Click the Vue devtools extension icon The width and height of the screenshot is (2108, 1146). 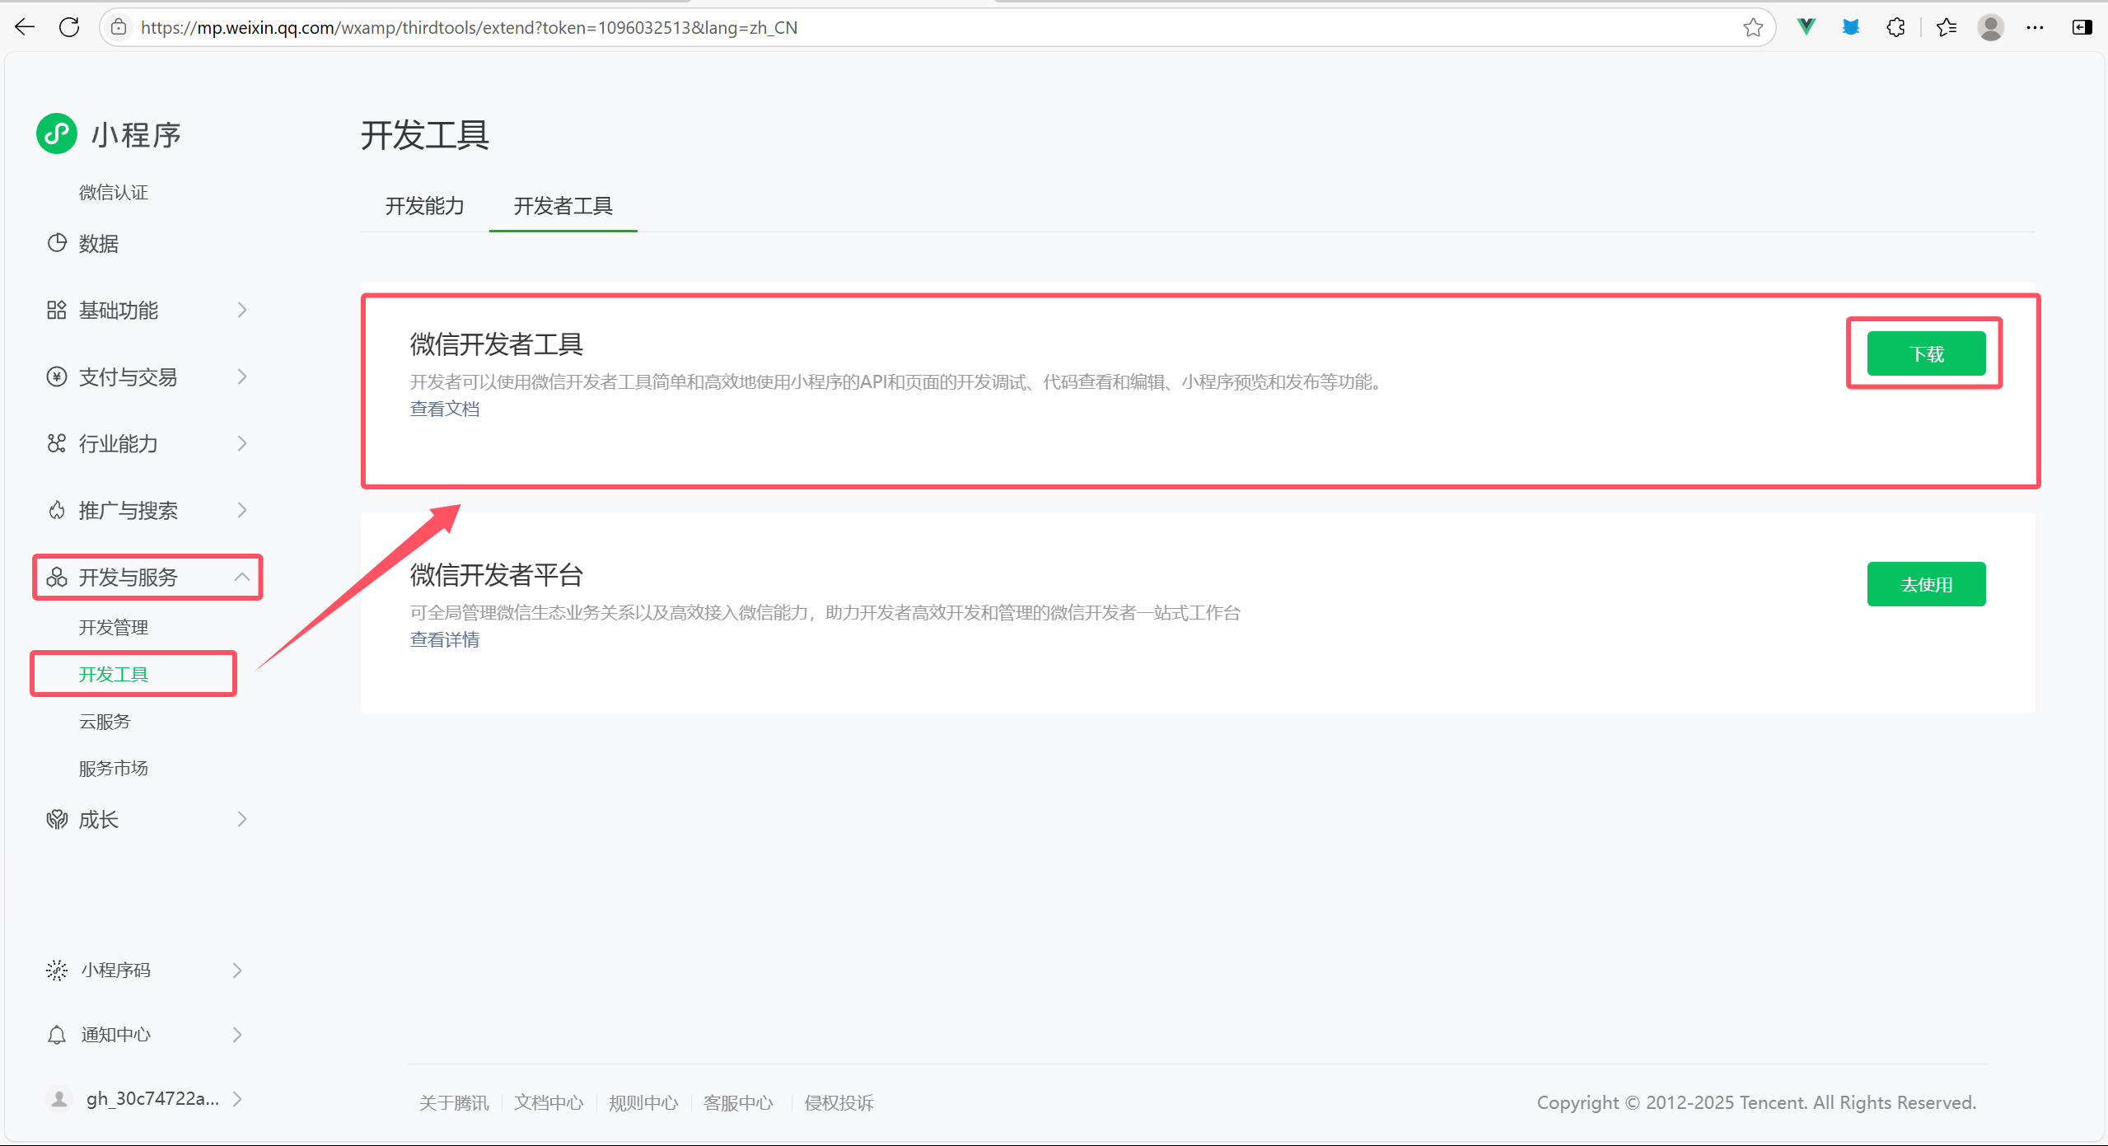click(1807, 27)
